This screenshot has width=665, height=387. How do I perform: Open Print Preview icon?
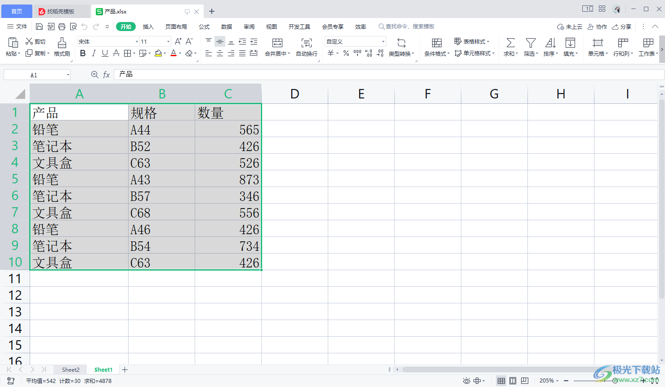tap(73, 27)
